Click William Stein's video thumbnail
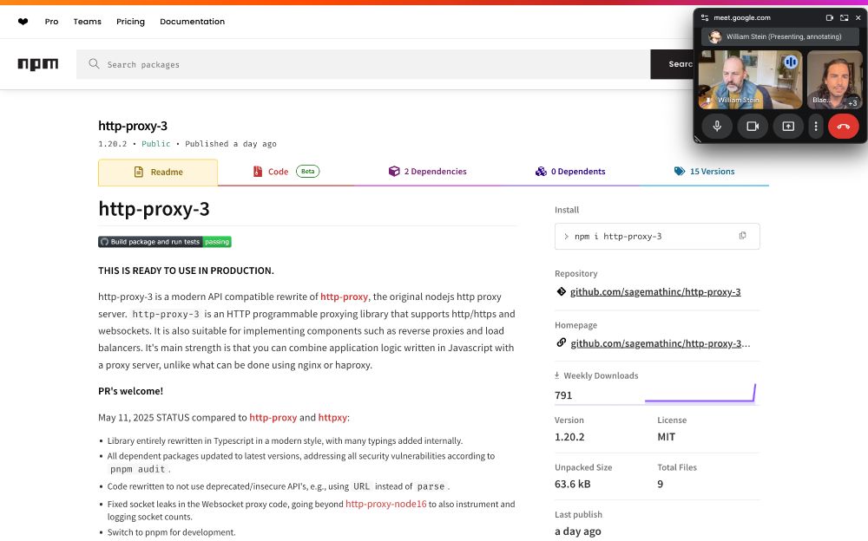The width and height of the screenshot is (868, 541). coord(750,79)
